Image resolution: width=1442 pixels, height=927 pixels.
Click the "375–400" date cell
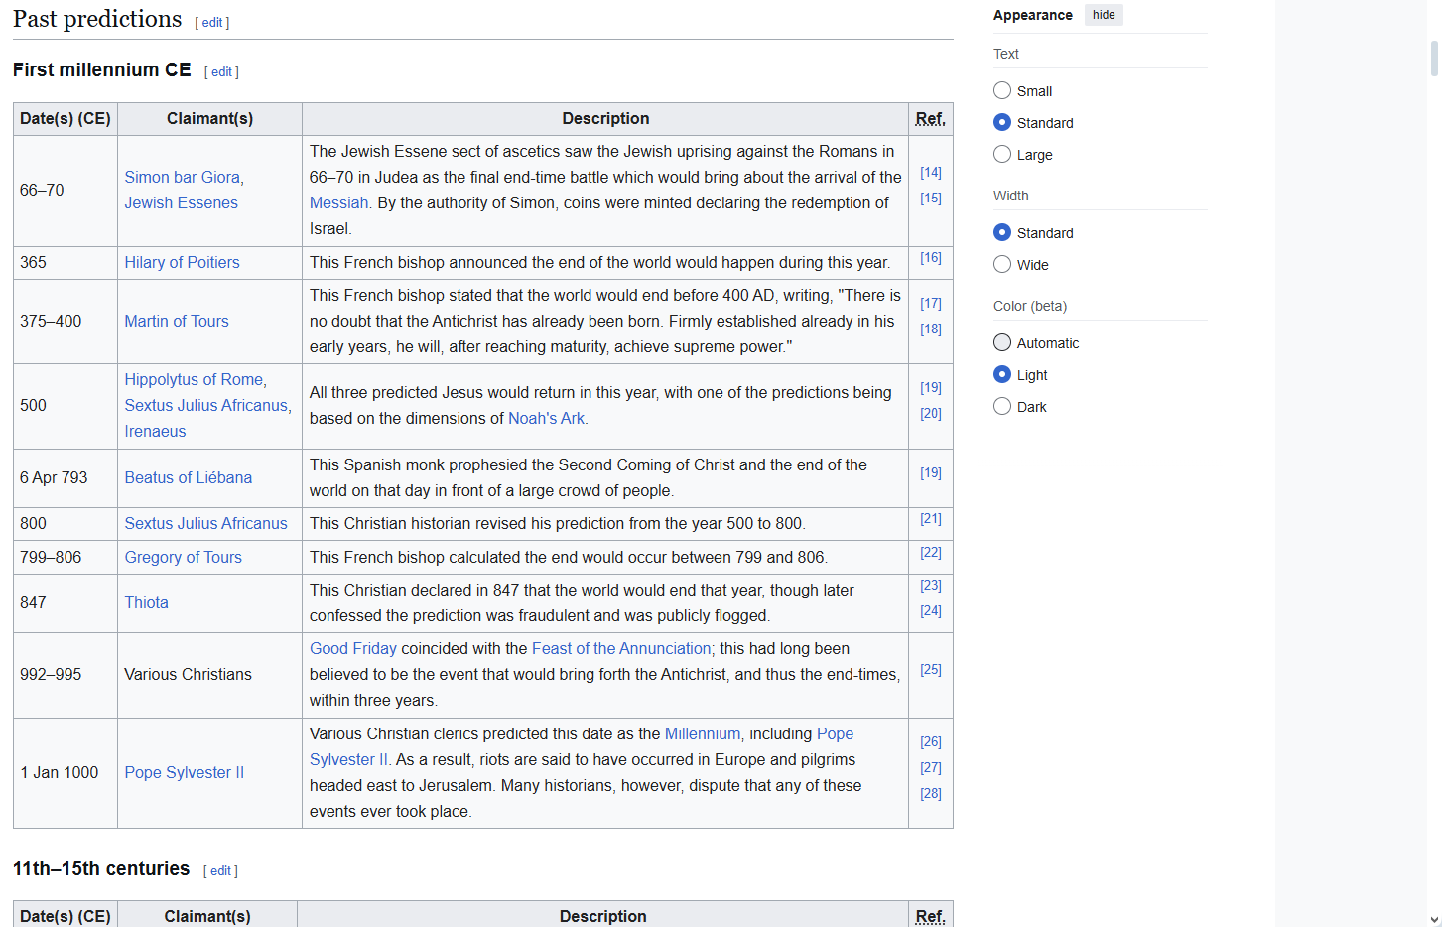(66, 322)
